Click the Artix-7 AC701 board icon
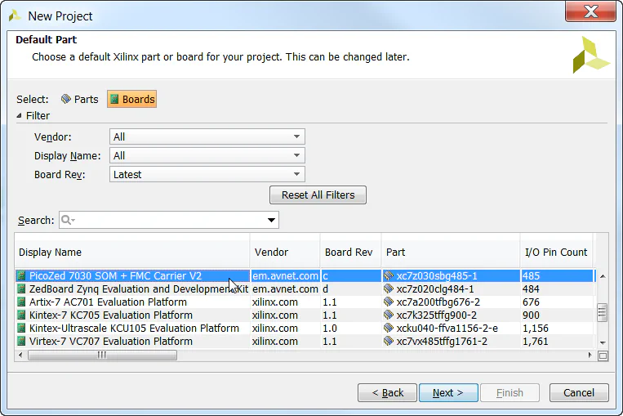 (x=21, y=302)
